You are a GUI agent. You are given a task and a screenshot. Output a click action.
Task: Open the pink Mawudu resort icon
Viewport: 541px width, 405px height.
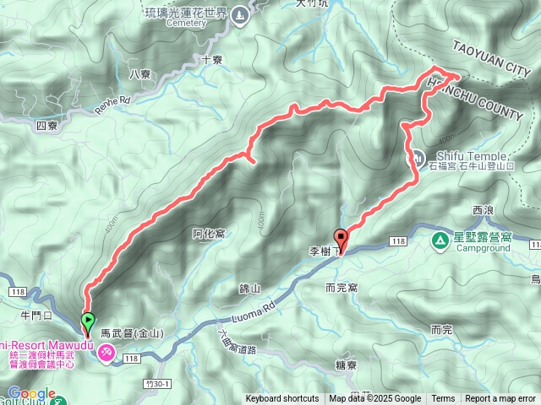106,353
